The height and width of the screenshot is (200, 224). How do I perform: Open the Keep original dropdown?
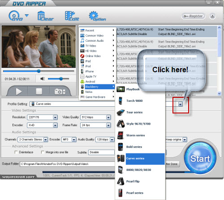point(185,139)
